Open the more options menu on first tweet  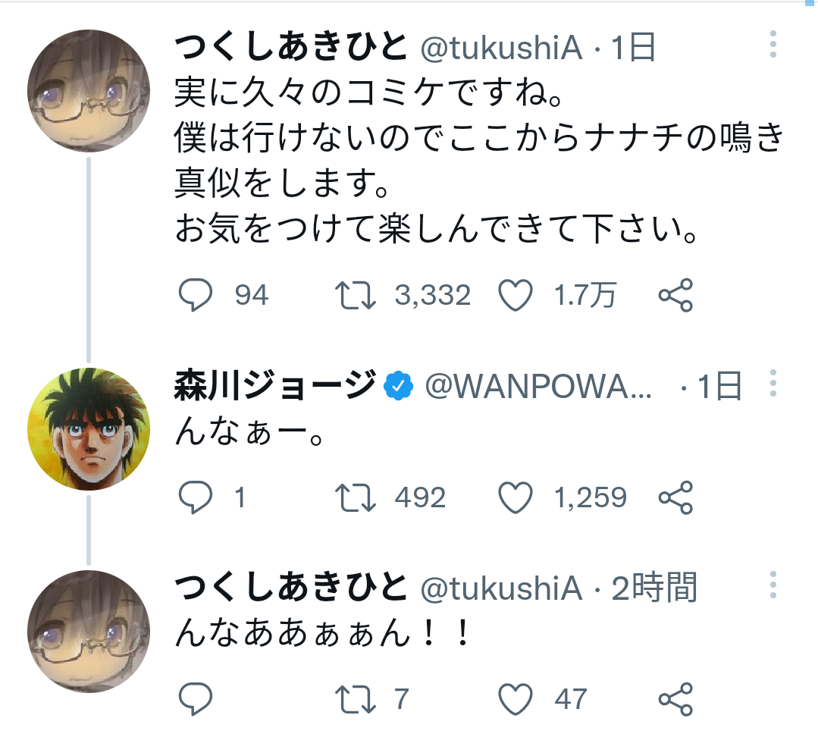[x=773, y=44]
